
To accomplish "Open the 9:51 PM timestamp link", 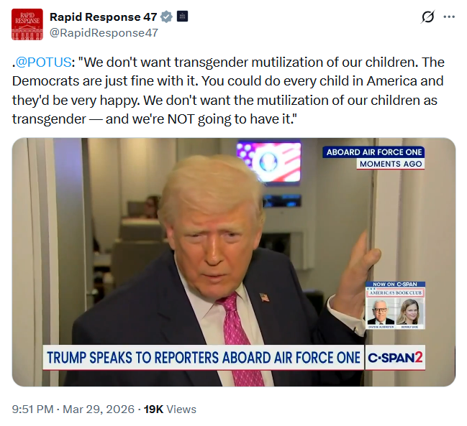I will (x=32, y=409).
